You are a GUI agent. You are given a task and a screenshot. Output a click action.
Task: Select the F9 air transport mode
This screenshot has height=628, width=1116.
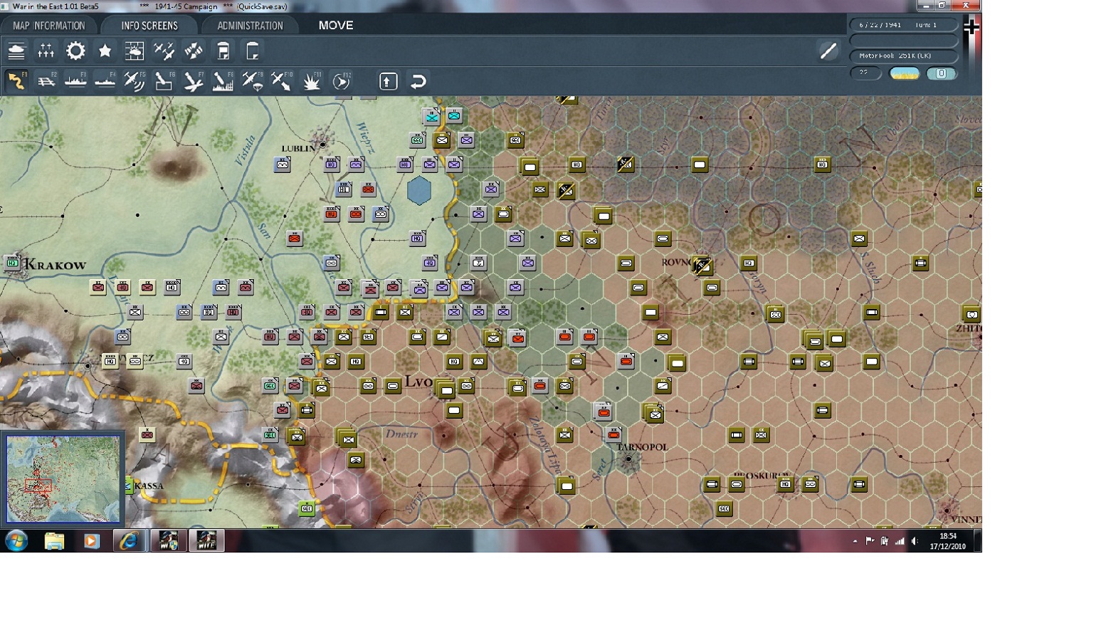tap(253, 81)
